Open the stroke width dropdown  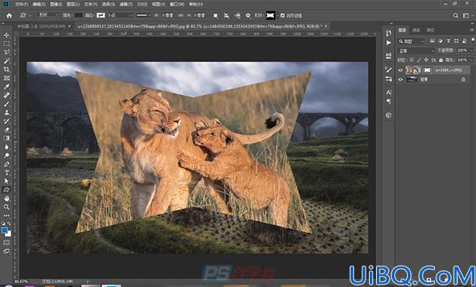click(121, 16)
